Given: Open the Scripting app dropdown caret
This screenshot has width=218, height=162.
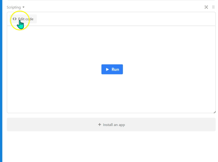Looking at the screenshot, I should pyautogui.click(x=23, y=7).
